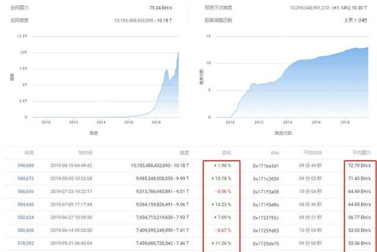Click difficulty cell 7,459,680,720,542 - 7.46 T

click(x=162, y=243)
